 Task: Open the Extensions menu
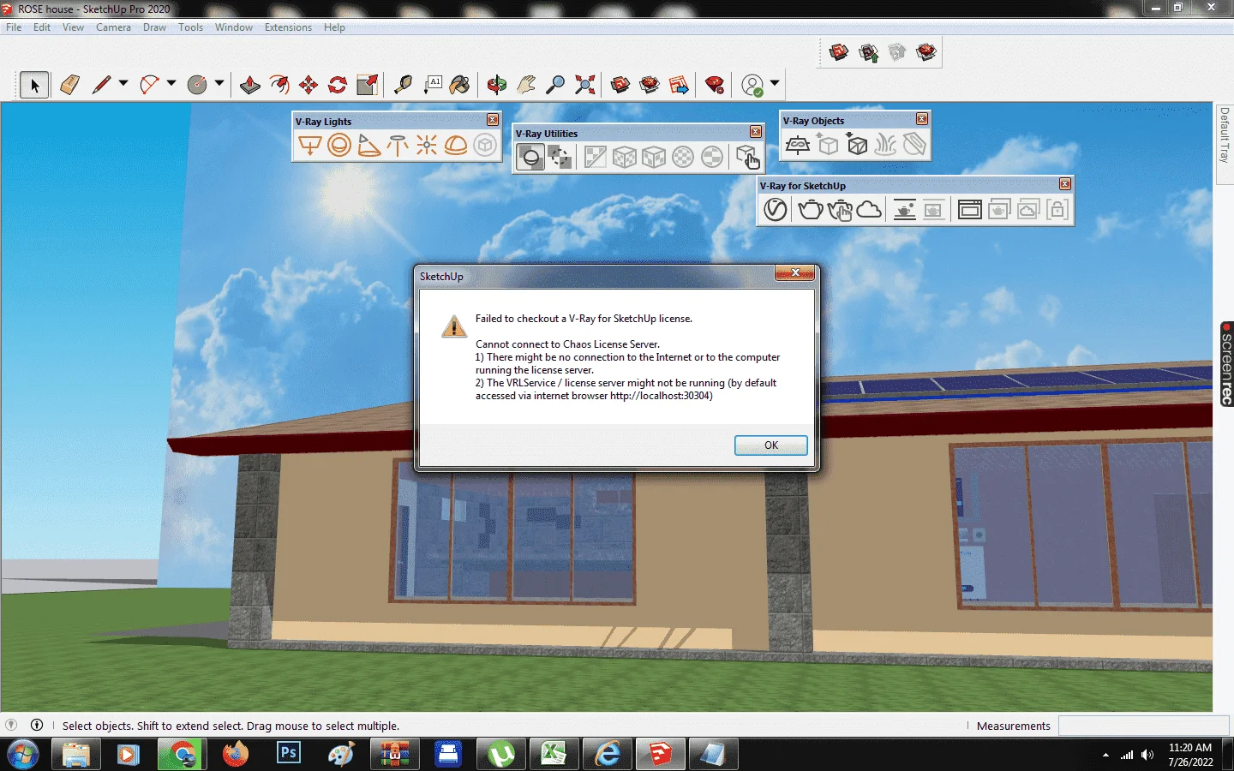click(x=288, y=27)
